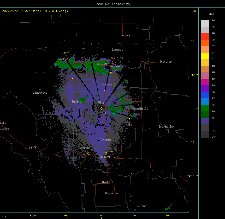This screenshot has height=219, width=225.
Task: Click the Didsbury town label
Action: pos(100,112)
